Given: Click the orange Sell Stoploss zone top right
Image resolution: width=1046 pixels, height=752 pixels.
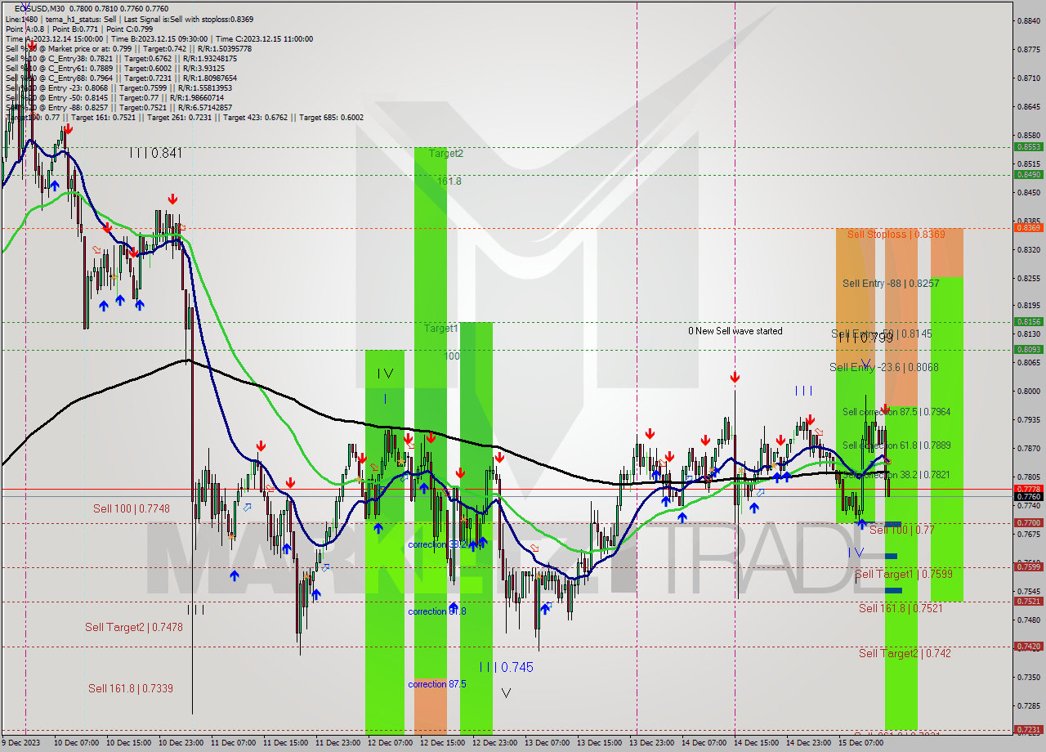Looking at the screenshot, I should point(946,252).
